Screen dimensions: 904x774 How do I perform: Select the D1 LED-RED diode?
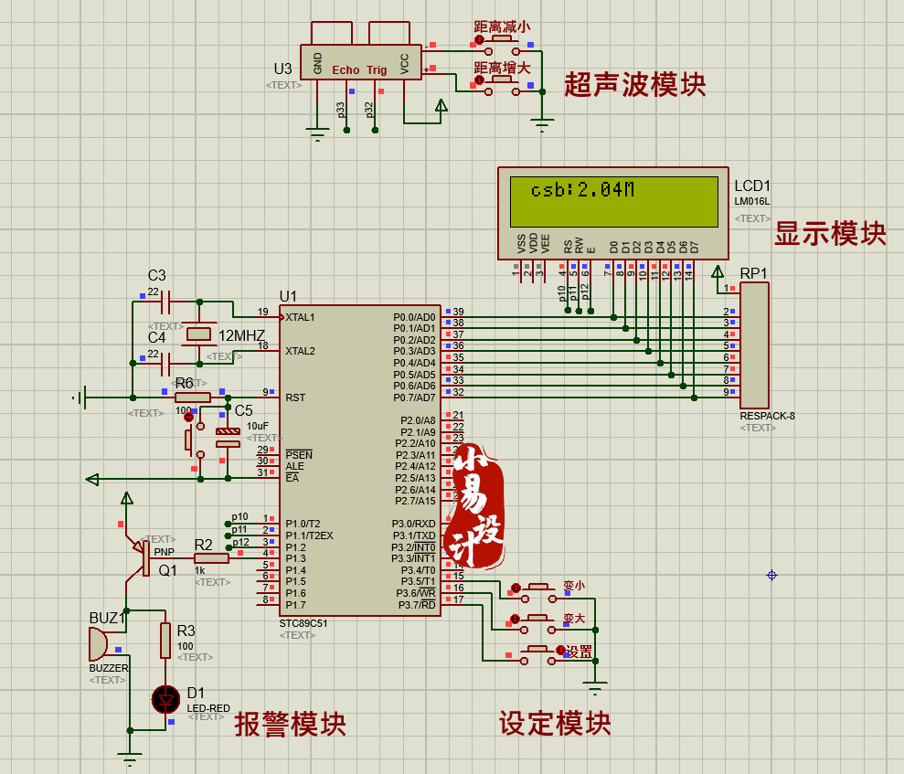click(165, 700)
